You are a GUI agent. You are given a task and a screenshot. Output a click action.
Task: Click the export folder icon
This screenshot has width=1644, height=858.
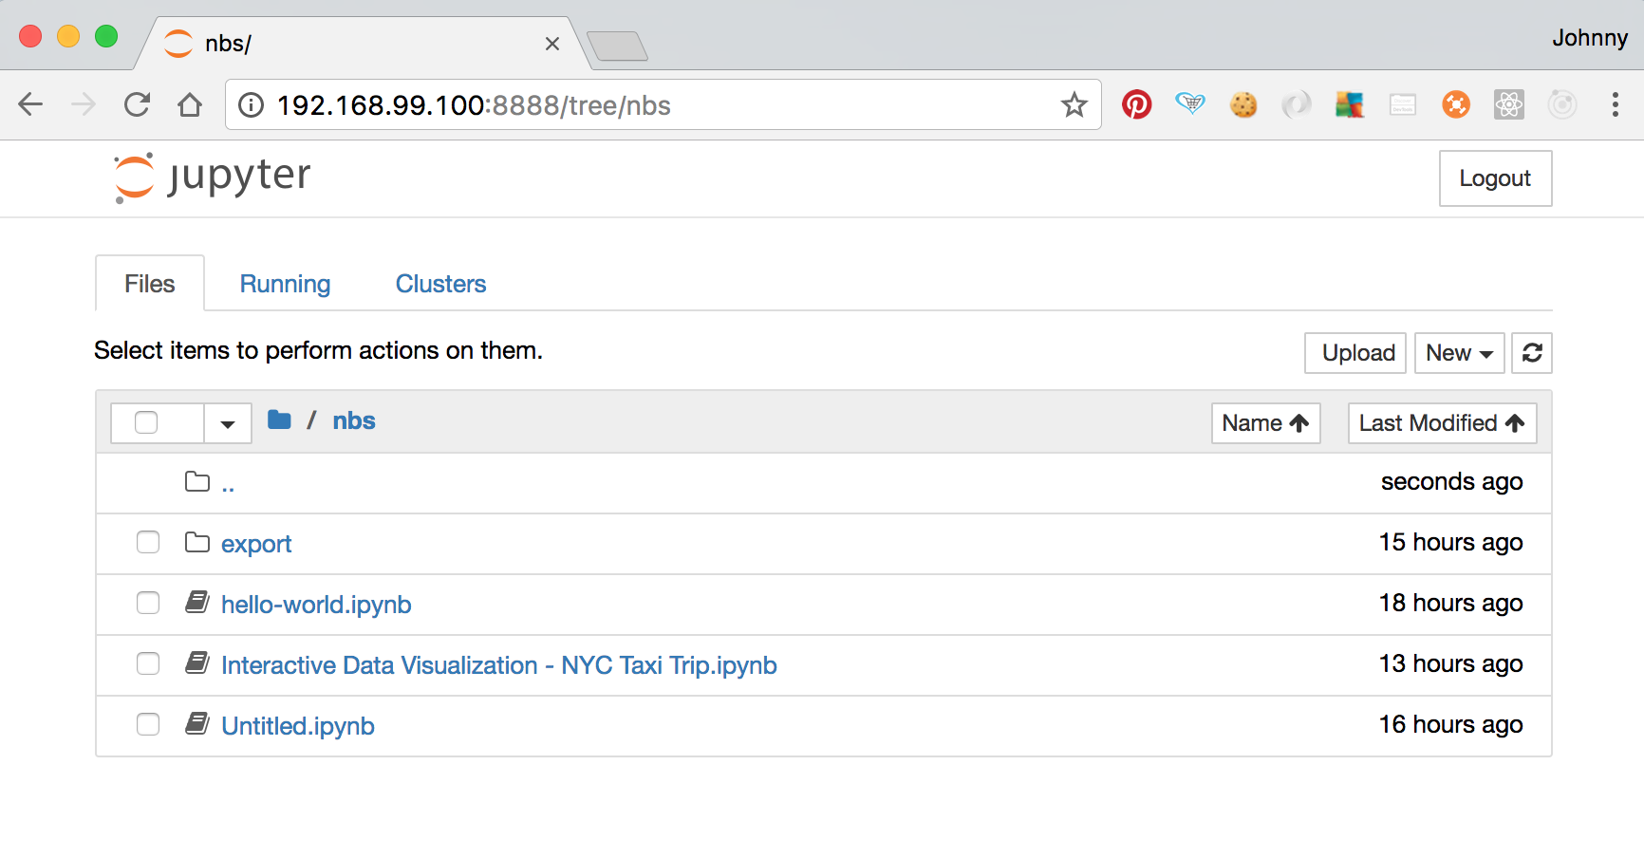197,542
